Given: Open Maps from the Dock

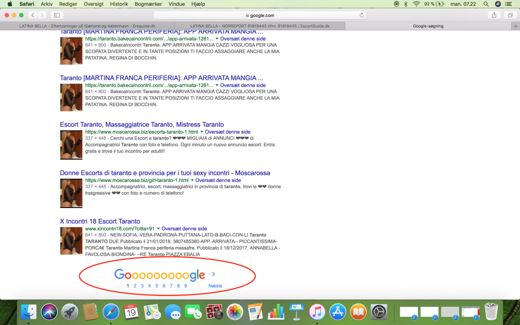Looking at the screenshot, I should [x=152, y=312].
